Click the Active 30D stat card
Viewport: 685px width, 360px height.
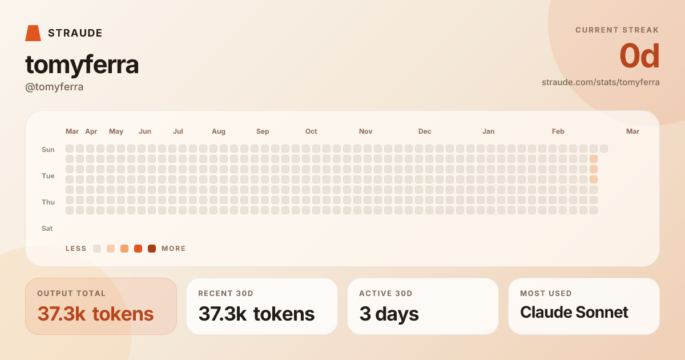coord(423,306)
